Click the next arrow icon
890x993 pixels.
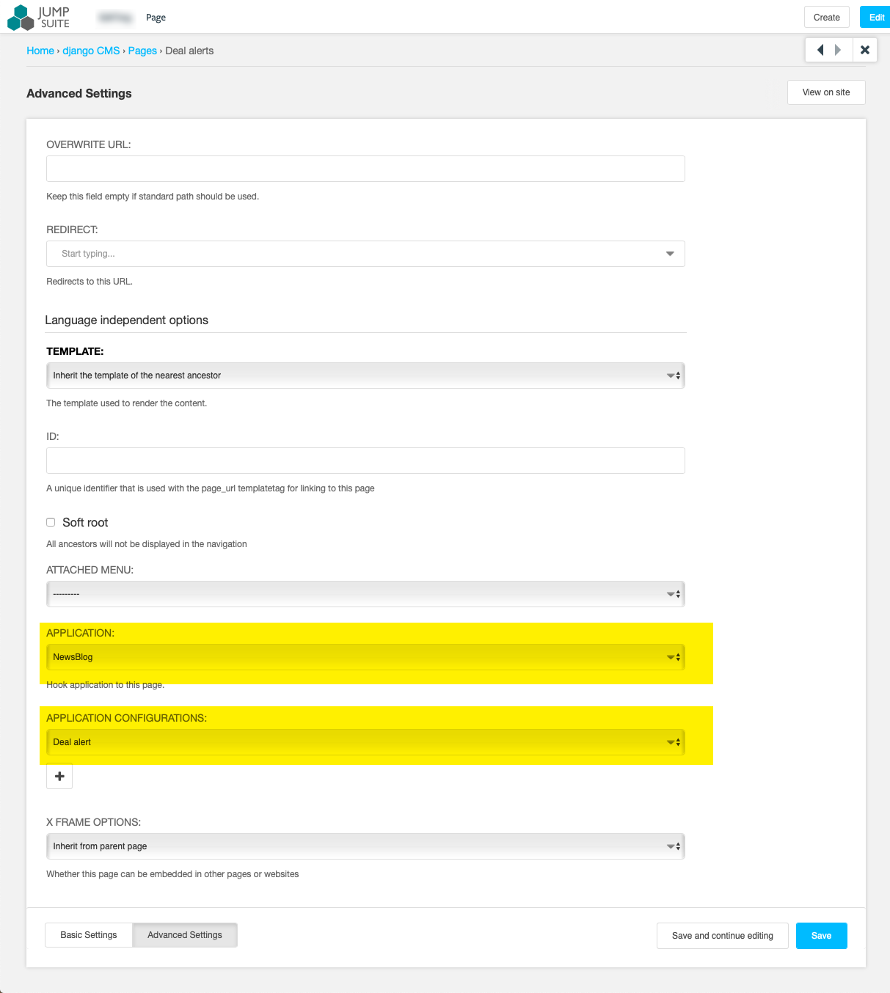(838, 50)
